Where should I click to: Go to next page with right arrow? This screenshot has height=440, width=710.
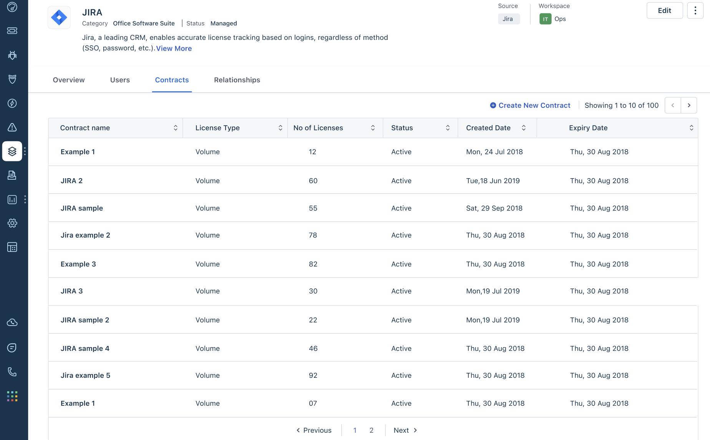[689, 105]
